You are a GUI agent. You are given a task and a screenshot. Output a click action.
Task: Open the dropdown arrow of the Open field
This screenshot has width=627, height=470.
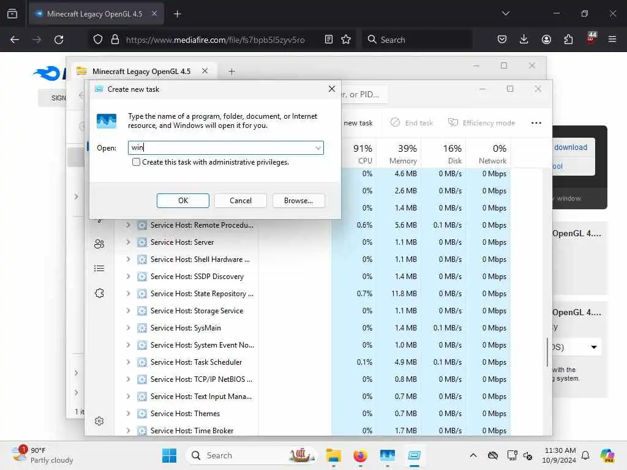(318, 148)
